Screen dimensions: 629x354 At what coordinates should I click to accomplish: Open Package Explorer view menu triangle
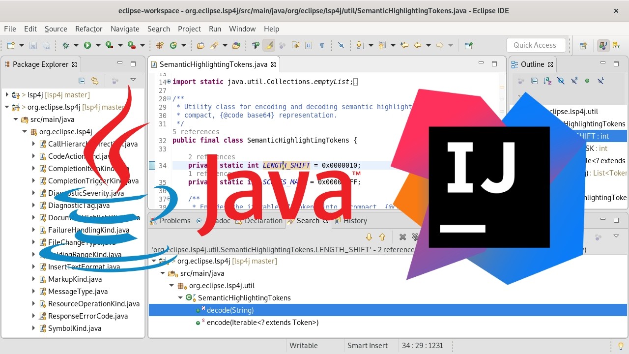click(x=133, y=80)
